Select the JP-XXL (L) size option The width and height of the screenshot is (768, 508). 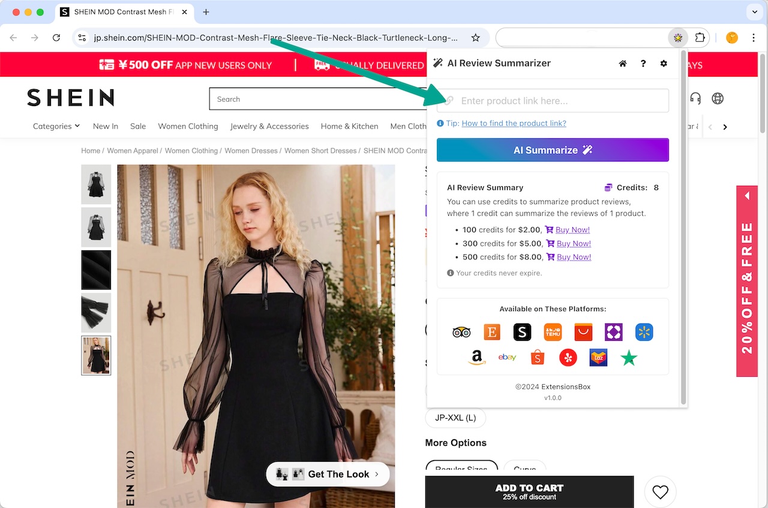[455, 418]
